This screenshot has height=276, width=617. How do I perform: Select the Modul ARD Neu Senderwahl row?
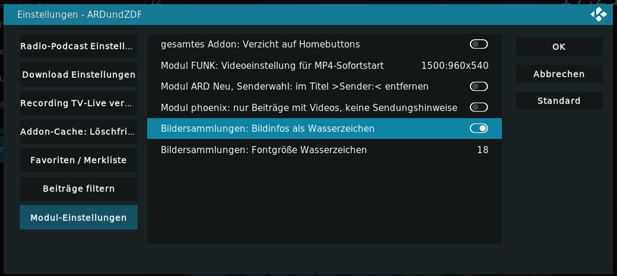pos(325,86)
